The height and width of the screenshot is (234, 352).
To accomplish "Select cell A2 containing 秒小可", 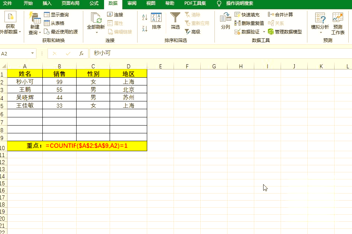I will point(25,82).
